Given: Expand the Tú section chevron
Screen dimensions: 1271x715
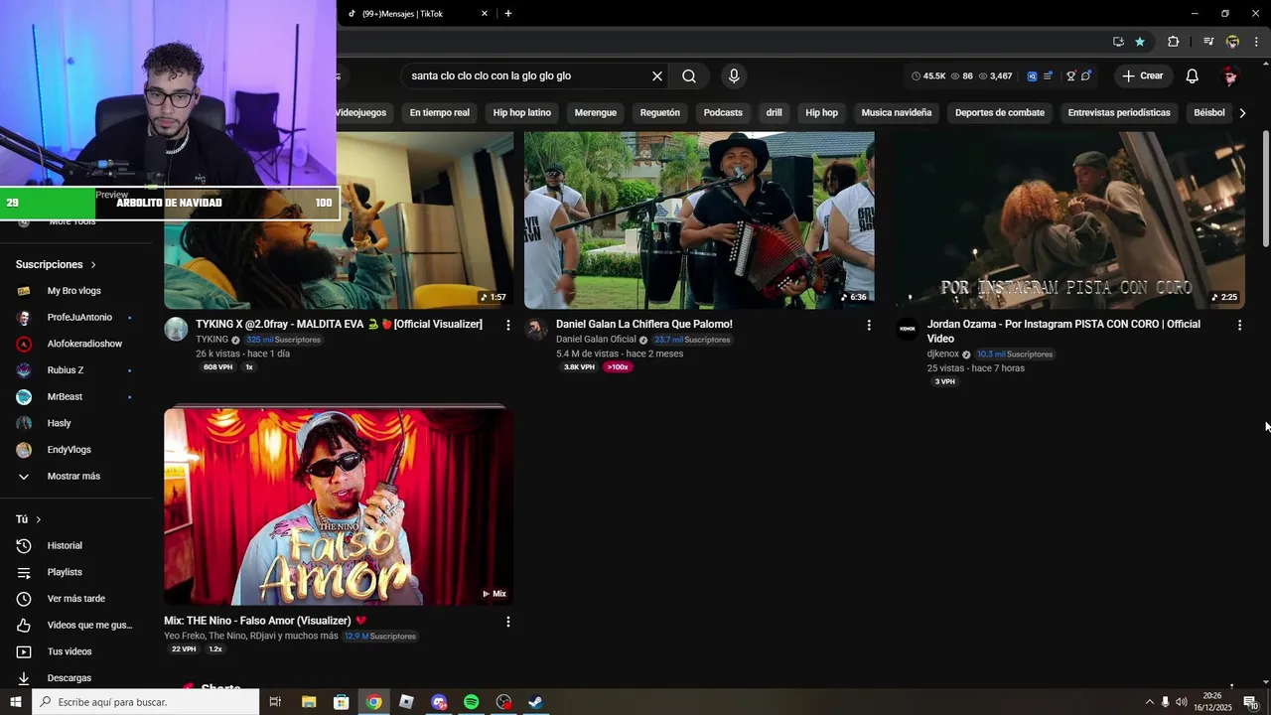Looking at the screenshot, I should point(39,519).
